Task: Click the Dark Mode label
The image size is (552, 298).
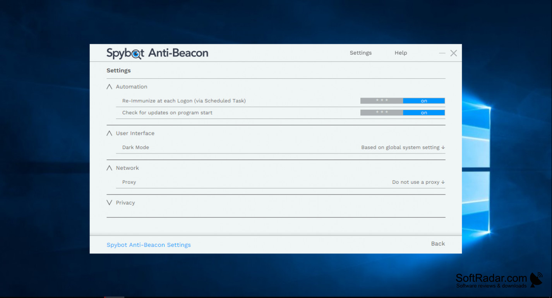Action: (x=135, y=148)
